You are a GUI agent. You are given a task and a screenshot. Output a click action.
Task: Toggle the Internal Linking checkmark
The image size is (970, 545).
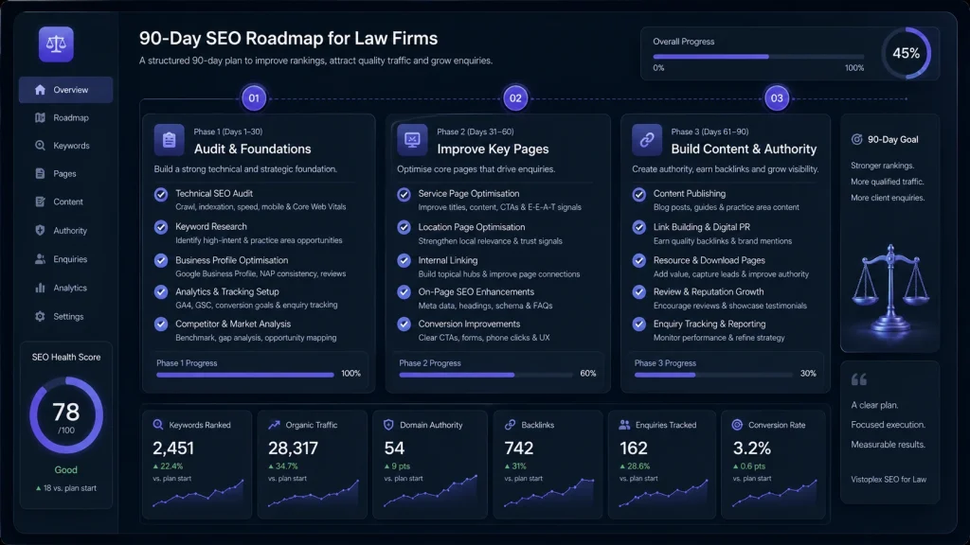(x=404, y=260)
